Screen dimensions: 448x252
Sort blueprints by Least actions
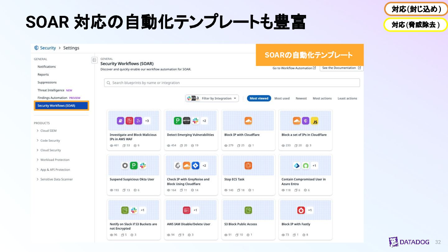(347, 98)
